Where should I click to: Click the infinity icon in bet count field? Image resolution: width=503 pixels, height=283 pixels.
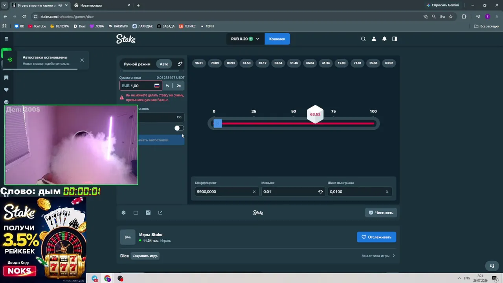[179, 117]
